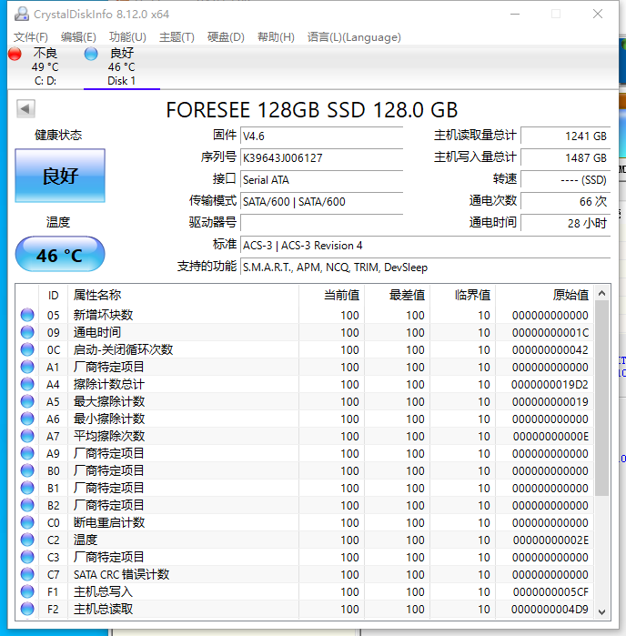Viewport: 626px width, 636px height.
Task: Open the 语言(L)(Language) menu
Action: coord(354,37)
